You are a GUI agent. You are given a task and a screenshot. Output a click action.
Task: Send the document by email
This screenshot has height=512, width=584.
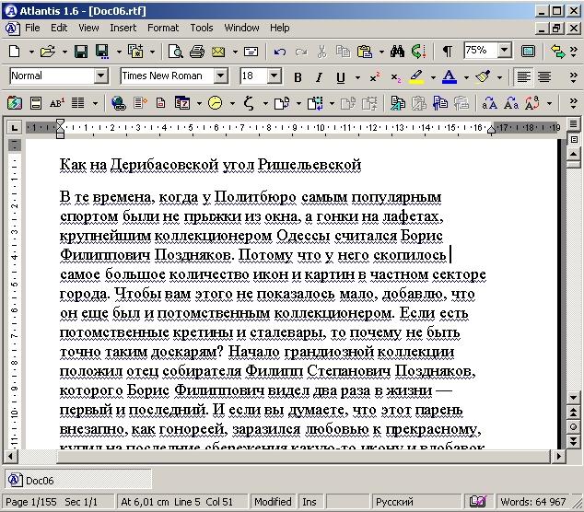tap(218, 51)
